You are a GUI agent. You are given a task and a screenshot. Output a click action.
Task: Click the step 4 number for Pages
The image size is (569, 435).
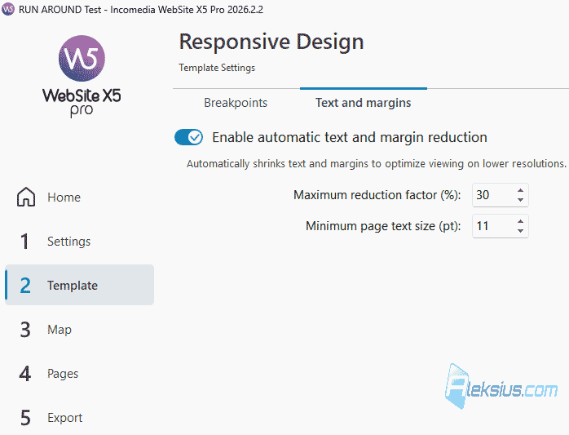[x=25, y=374]
